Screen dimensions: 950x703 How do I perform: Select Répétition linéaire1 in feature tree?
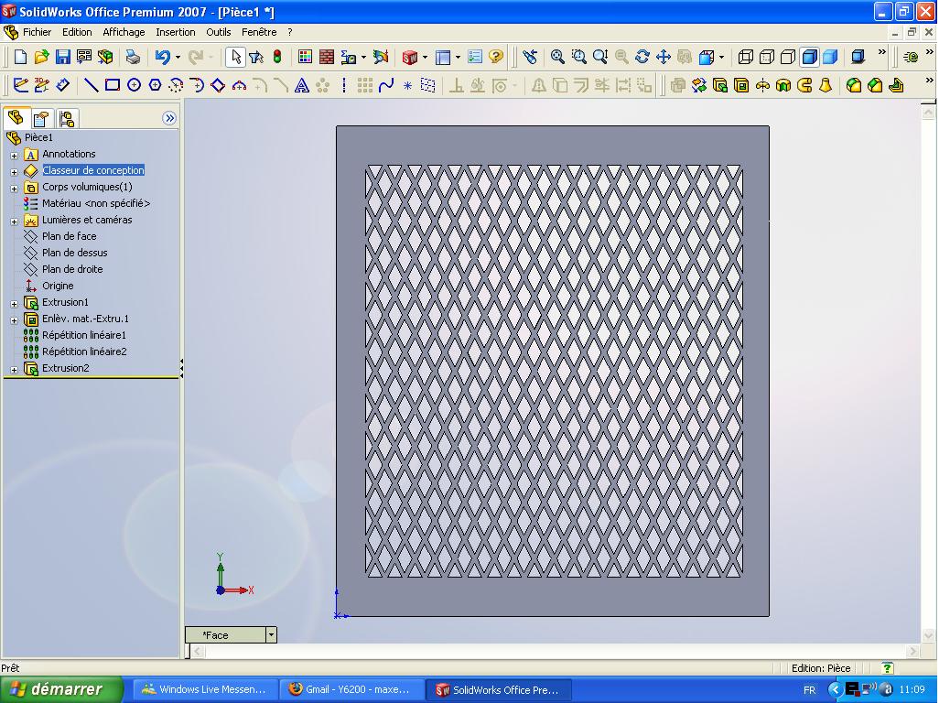pyautogui.click(x=84, y=334)
